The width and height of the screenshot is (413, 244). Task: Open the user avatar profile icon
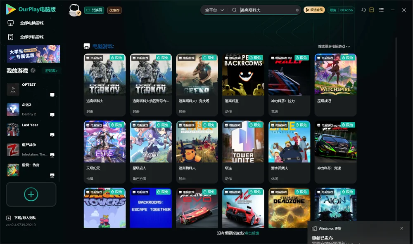pyautogui.click(x=74, y=10)
